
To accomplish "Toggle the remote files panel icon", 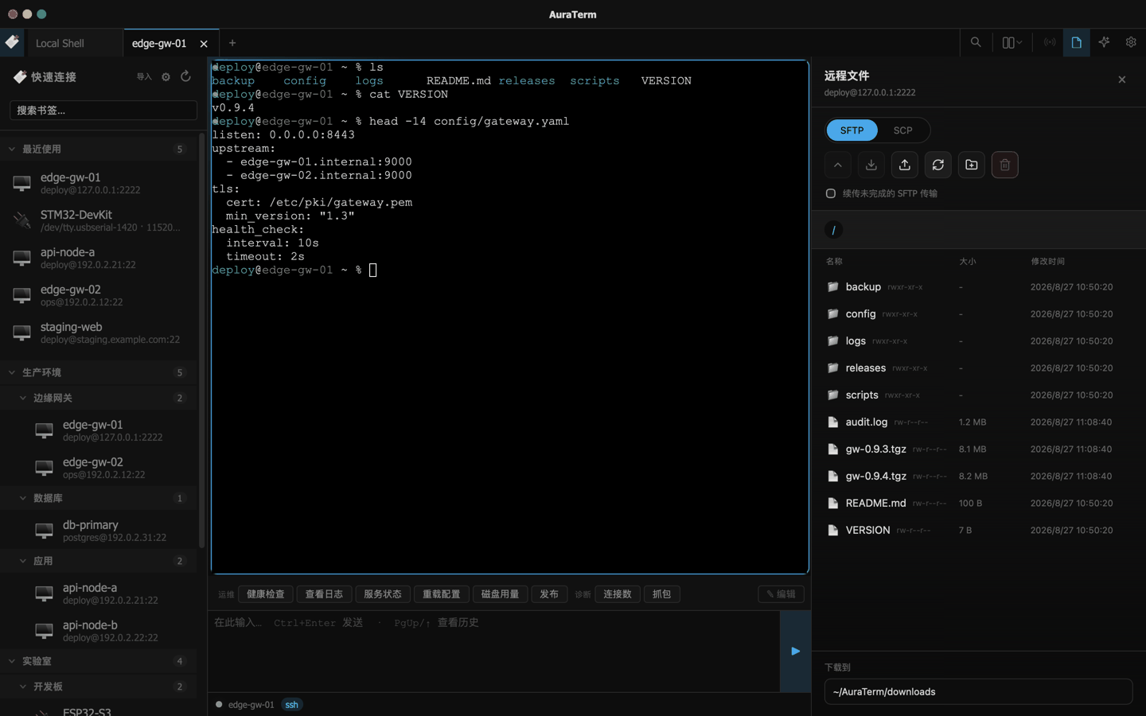I will tap(1077, 43).
